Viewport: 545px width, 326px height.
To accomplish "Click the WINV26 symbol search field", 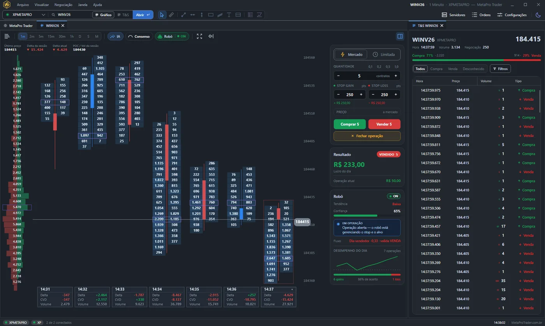I will (70, 15).
